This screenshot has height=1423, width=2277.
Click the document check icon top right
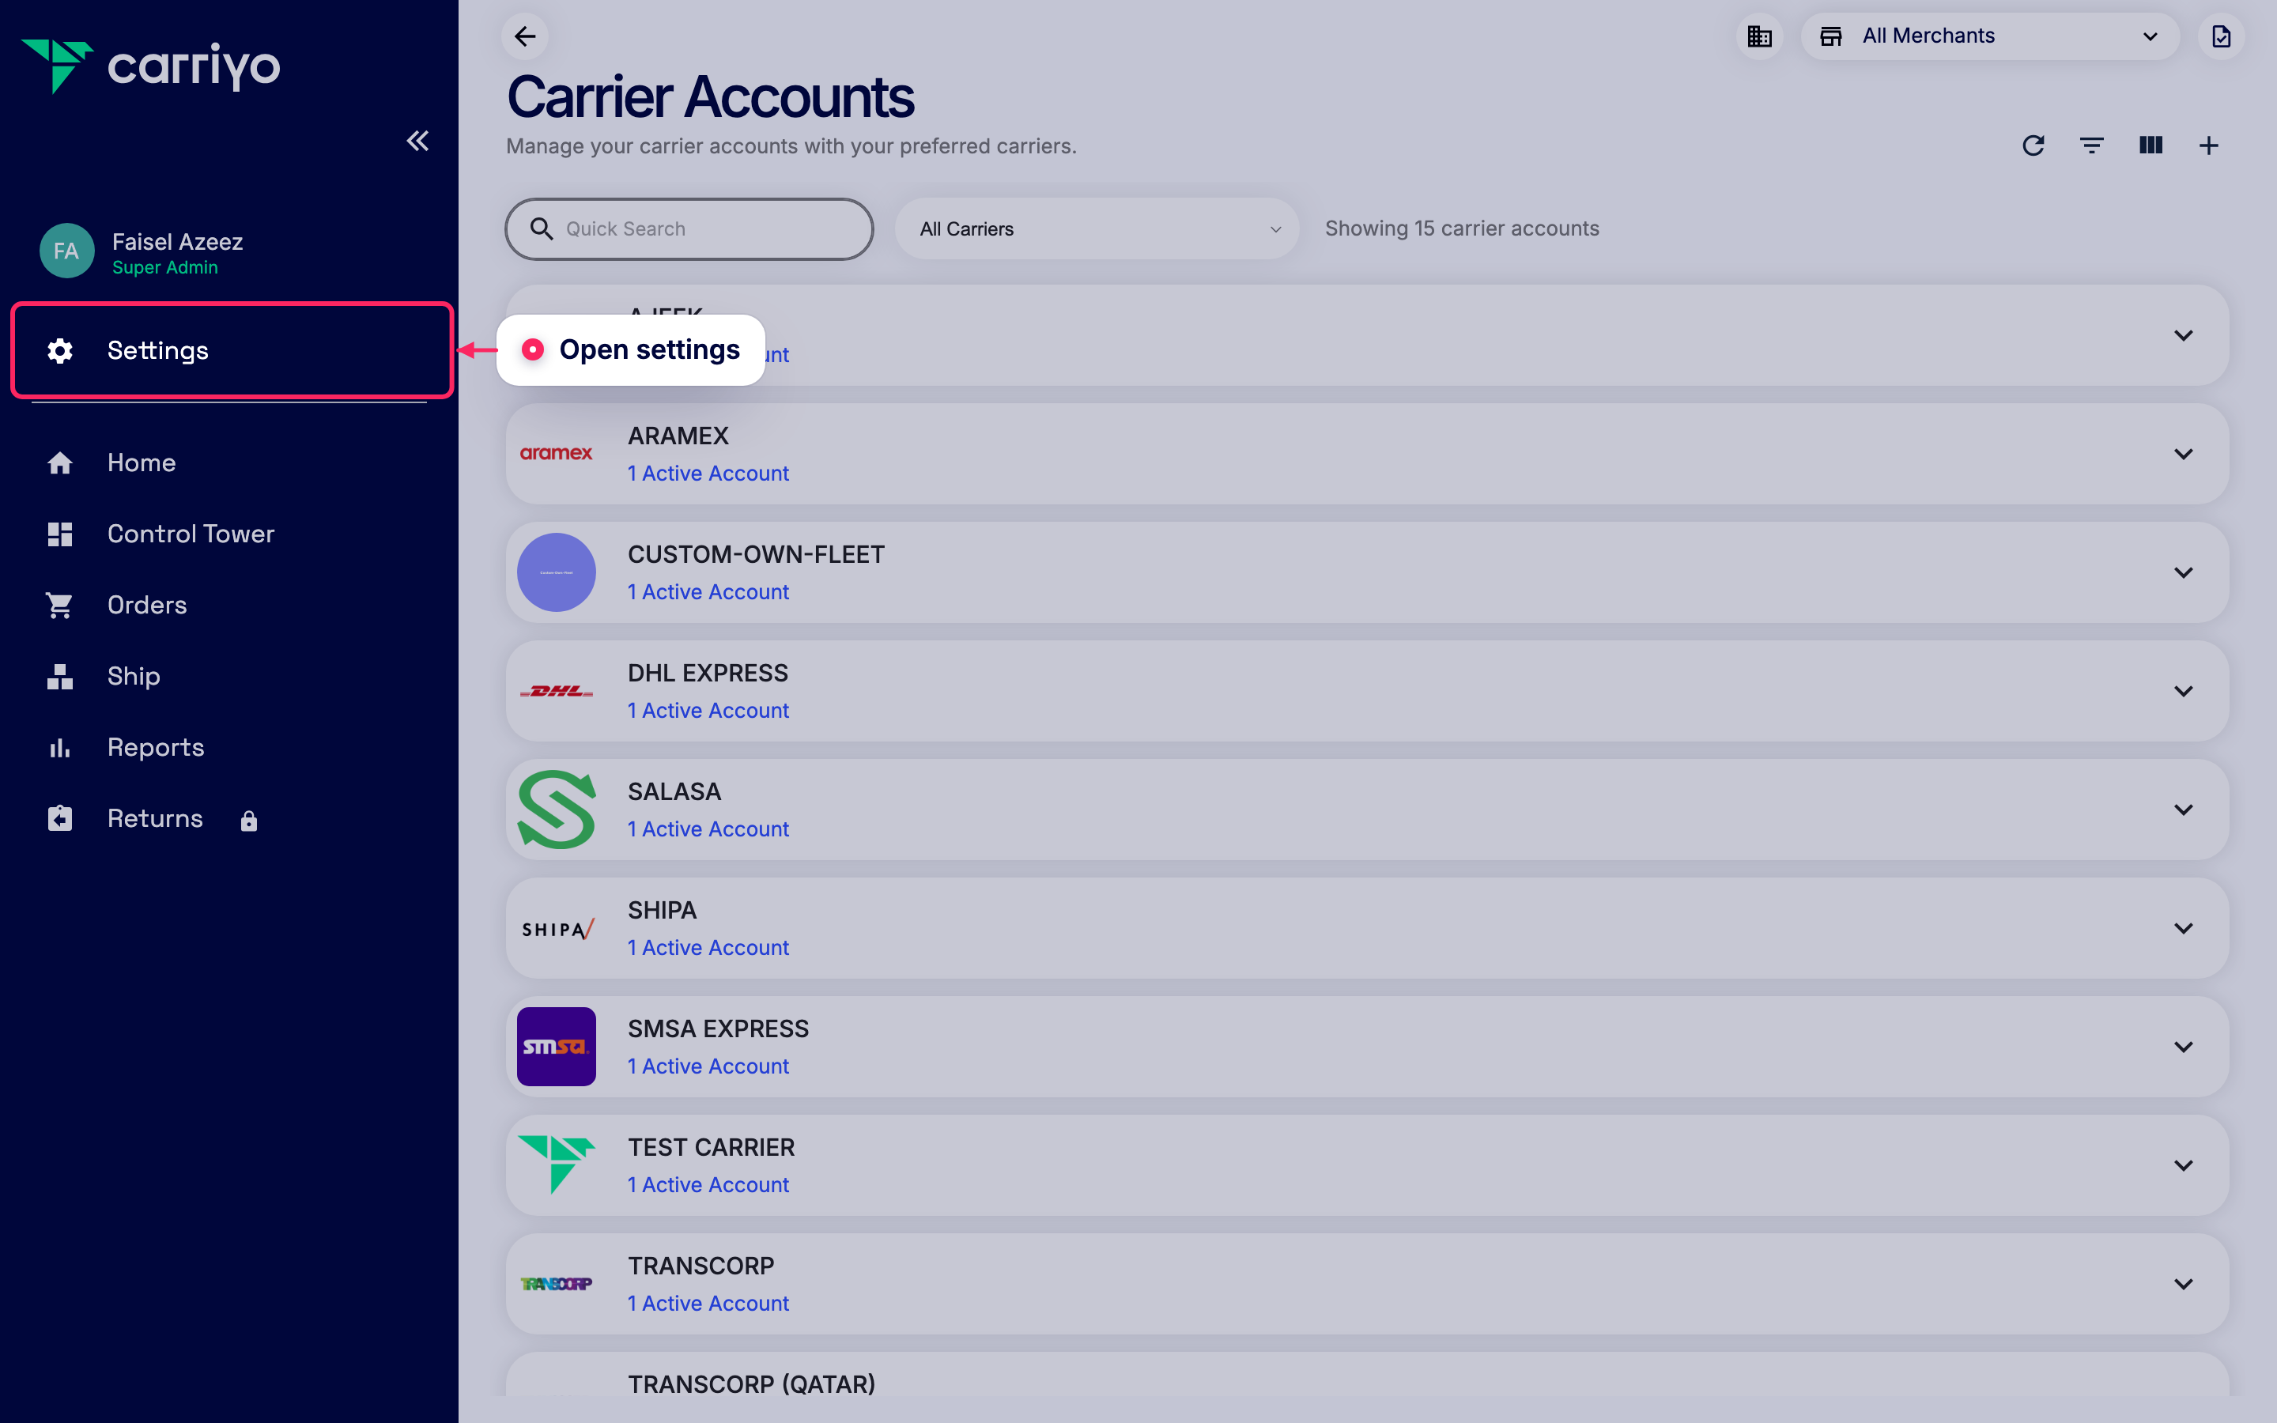click(x=2221, y=36)
